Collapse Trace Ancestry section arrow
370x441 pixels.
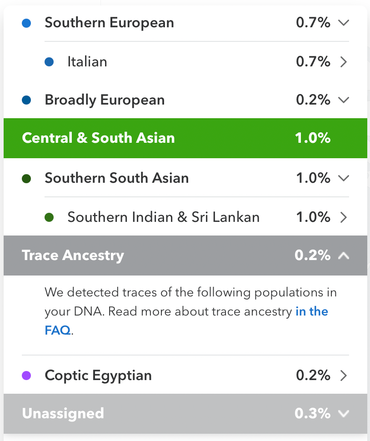(x=344, y=256)
